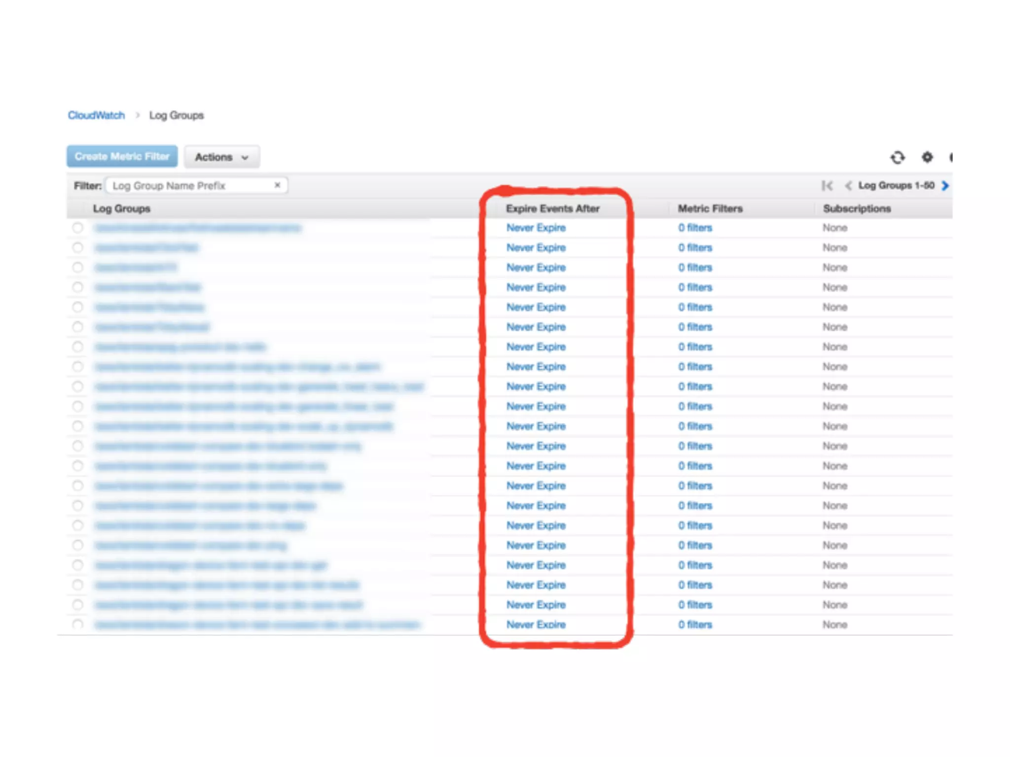
Task: Select the second log group radio button
Action: coord(77,247)
